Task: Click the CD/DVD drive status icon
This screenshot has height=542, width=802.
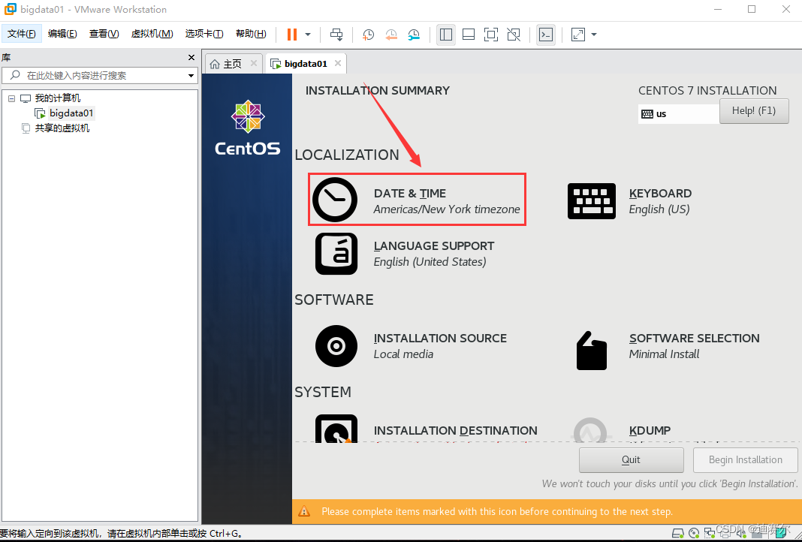Action: [694, 533]
